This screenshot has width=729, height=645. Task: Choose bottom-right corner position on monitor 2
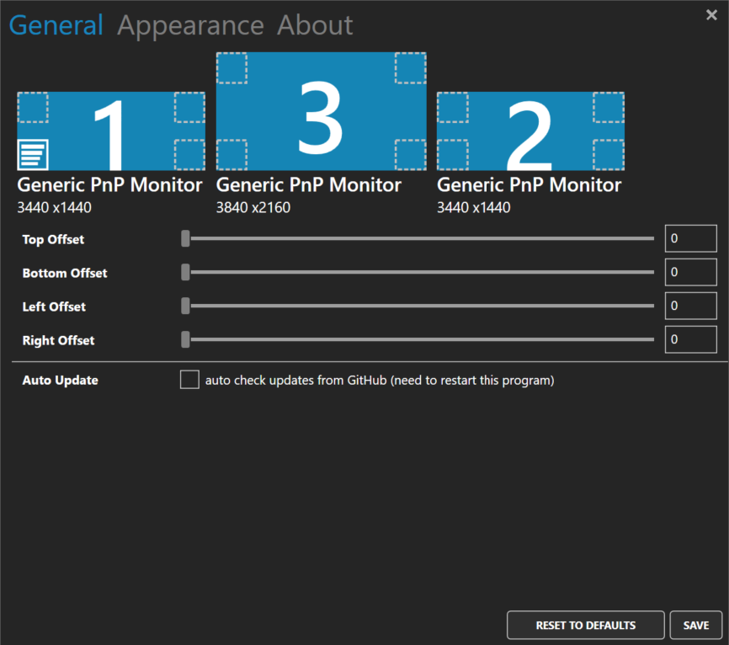(x=609, y=154)
